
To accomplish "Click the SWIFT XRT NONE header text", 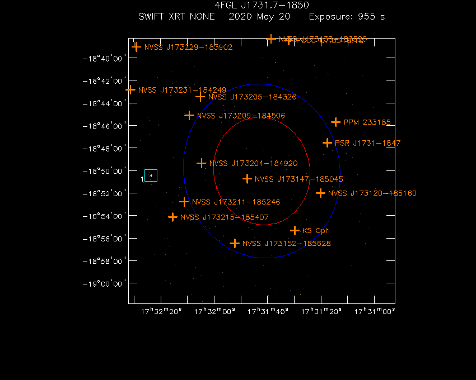I will pos(176,16).
